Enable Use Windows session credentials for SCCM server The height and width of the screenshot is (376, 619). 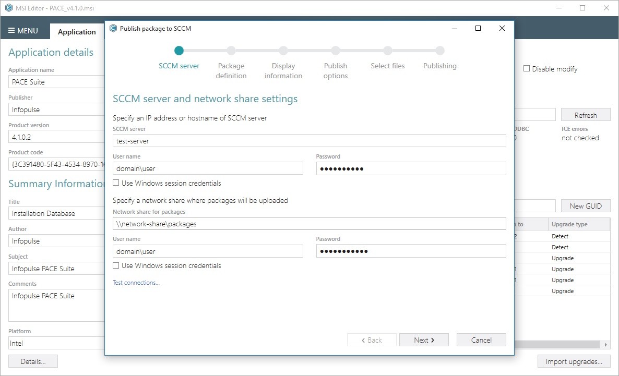click(116, 183)
